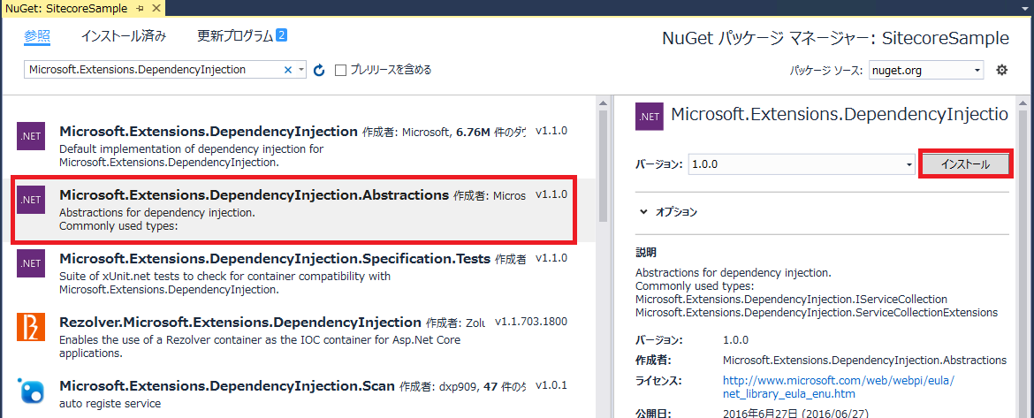Expand the search history dropdown arrow
Screen dimensions: 1034x418
(301, 70)
